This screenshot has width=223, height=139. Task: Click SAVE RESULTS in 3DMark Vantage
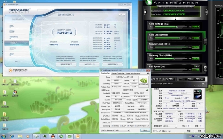coord(89,64)
